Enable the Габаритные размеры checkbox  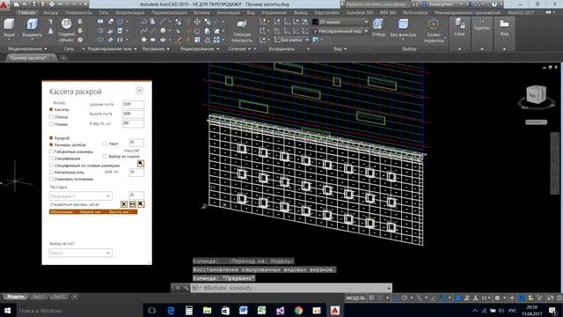coord(51,151)
